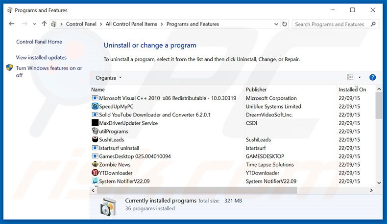Expand the chevron before Control Panel breadcrumb
The image size is (387, 224).
tap(61, 24)
